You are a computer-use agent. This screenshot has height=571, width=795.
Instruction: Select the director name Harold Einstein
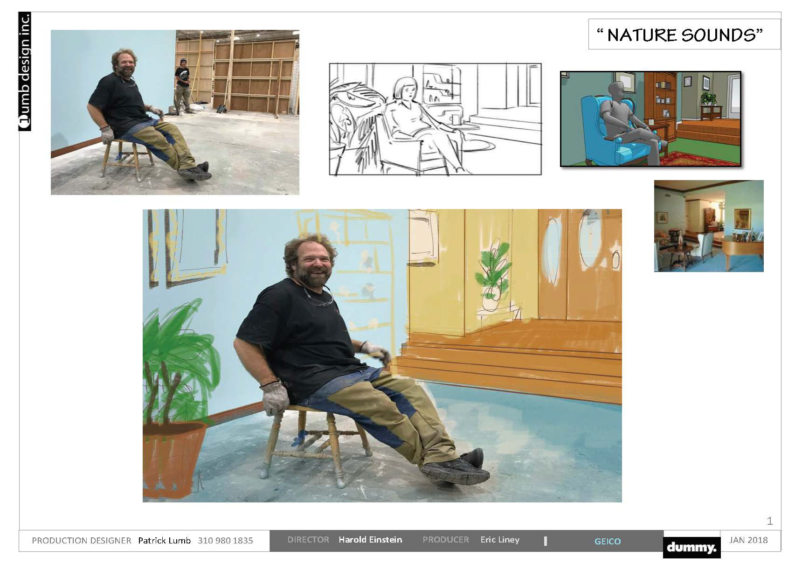click(370, 540)
